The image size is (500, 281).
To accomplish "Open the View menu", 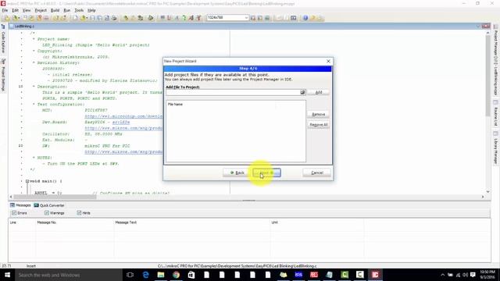I will [x=27, y=10].
